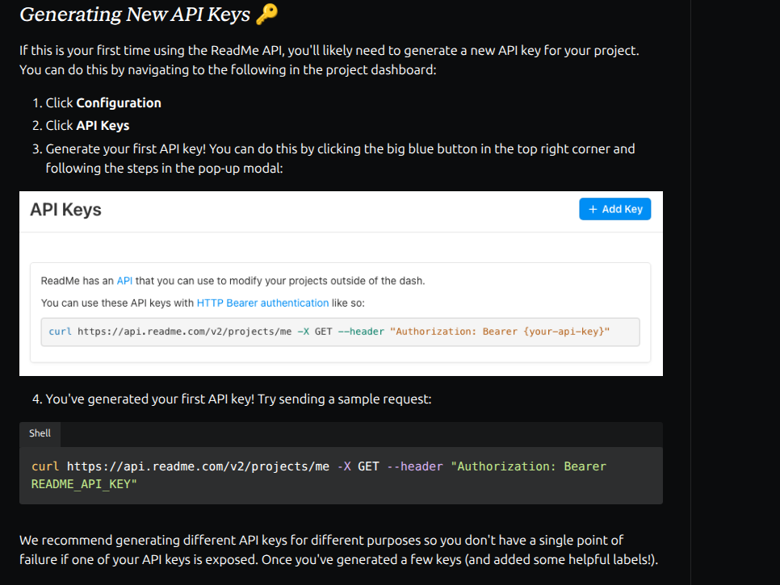The image size is (780, 585).
Task: Click the bold Configuration text in step one
Action: coord(119,103)
